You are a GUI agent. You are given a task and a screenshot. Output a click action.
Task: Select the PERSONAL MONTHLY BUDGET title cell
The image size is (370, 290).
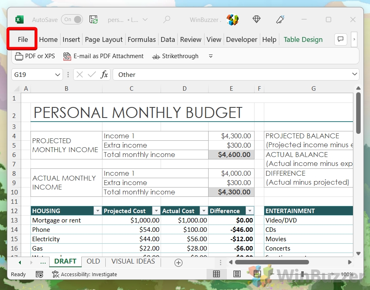pos(143,112)
